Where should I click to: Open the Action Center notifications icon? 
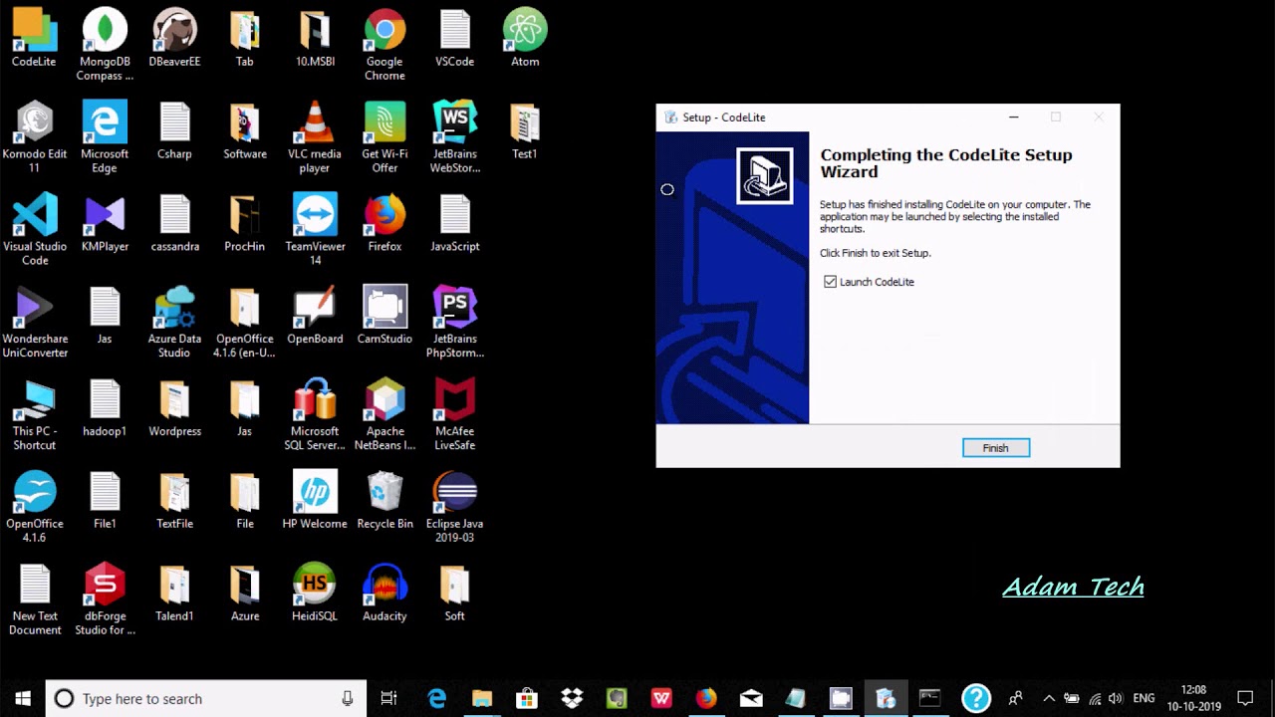point(1245,698)
